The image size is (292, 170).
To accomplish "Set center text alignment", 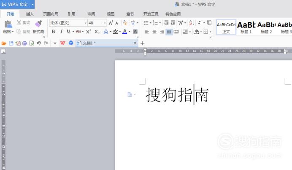I will point(154,32).
